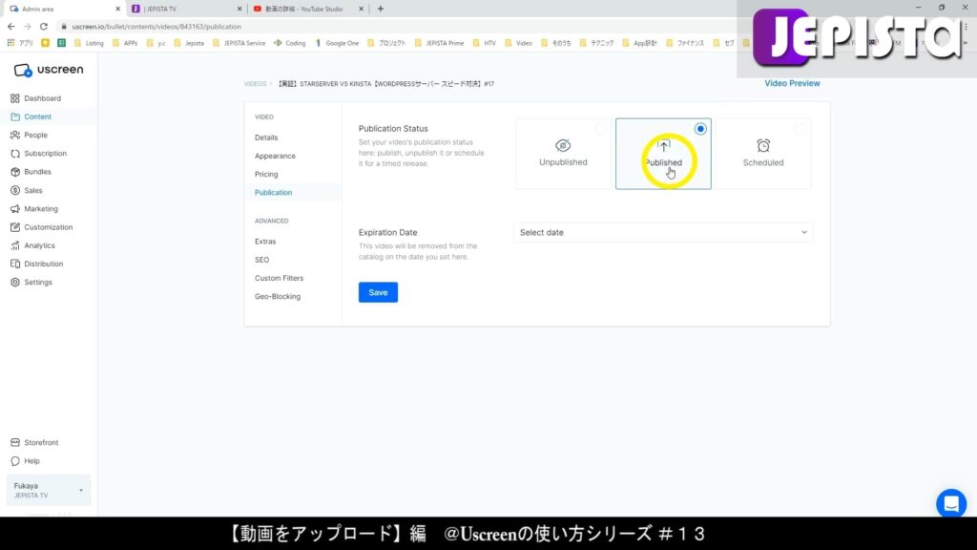Expand the Fukaya account menu
Viewport: 977px width, 550px height.
coord(48,490)
